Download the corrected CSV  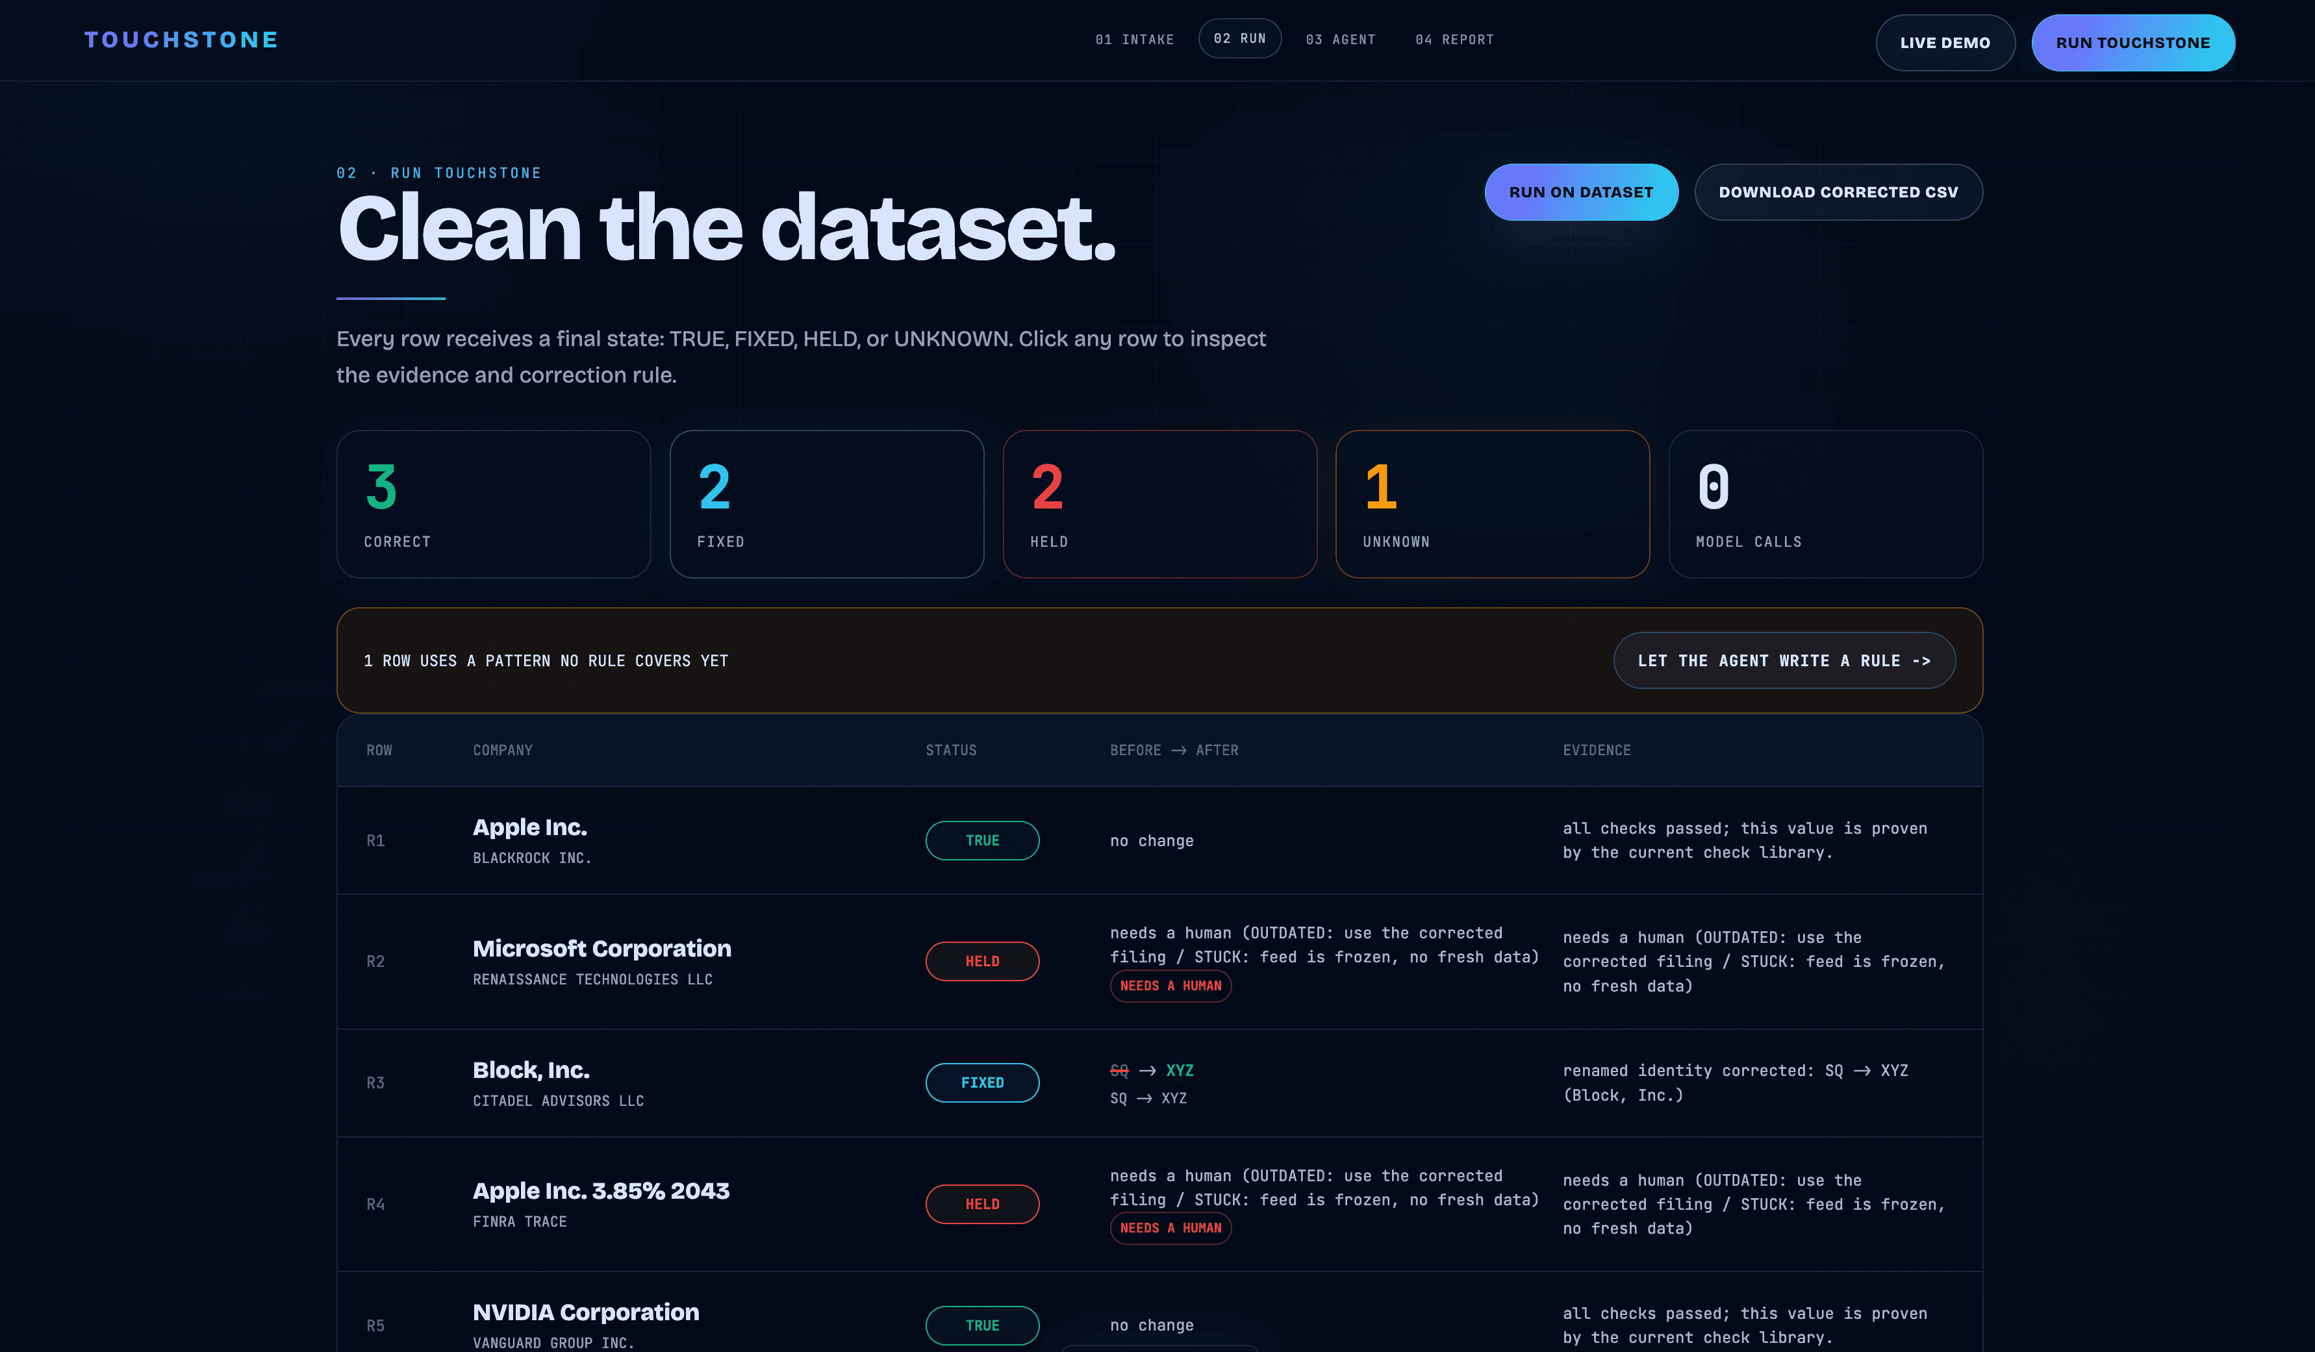pos(1838,192)
